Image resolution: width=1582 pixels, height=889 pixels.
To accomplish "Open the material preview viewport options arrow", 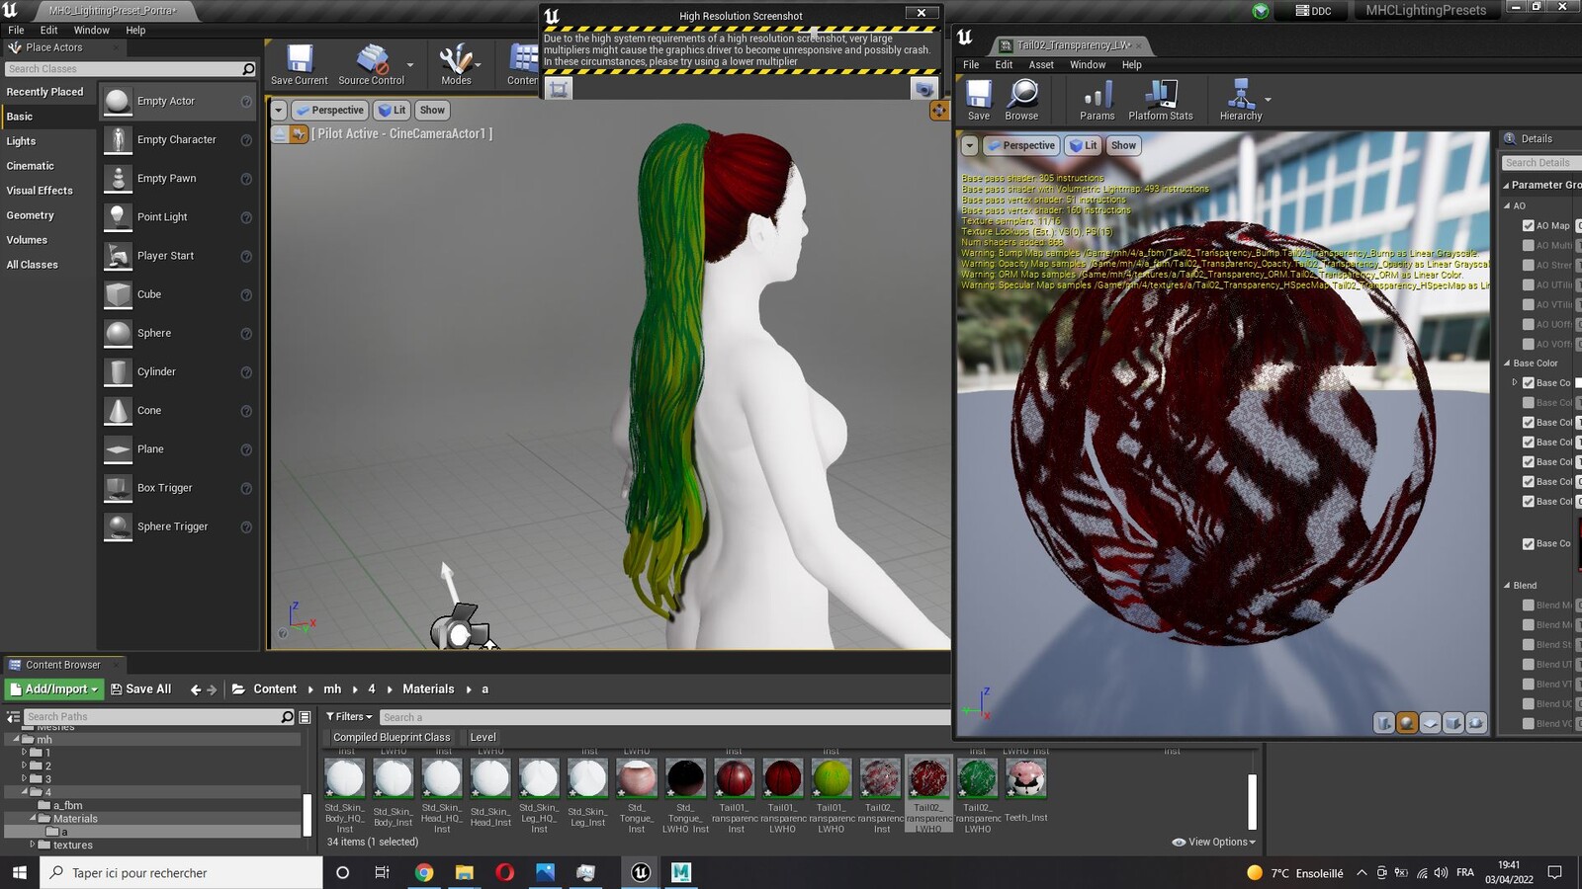I will [x=970, y=146].
